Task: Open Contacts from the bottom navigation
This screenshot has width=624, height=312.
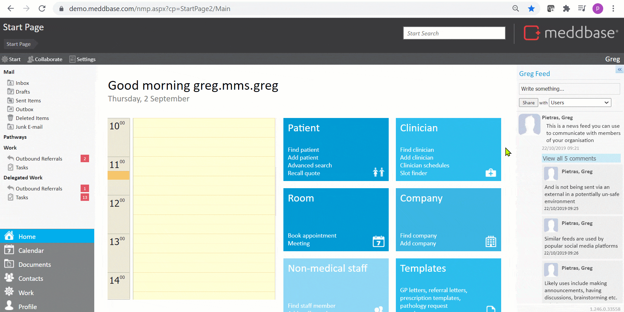Action: click(31, 279)
